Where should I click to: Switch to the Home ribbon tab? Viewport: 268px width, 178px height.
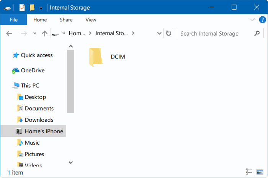[40, 20]
